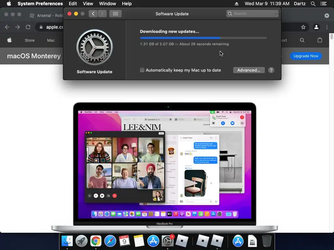Viewport: 334px width, 250px height.
Task: Click the macOS Monterey heading
Action: tap(34, 56)
